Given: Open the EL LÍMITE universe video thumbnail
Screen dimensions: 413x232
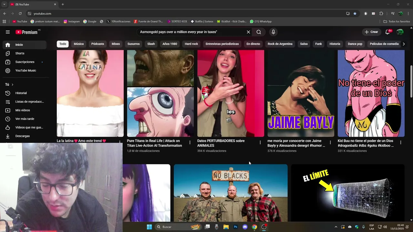Looking at the screenshot, I should click(x=348, y=193).
